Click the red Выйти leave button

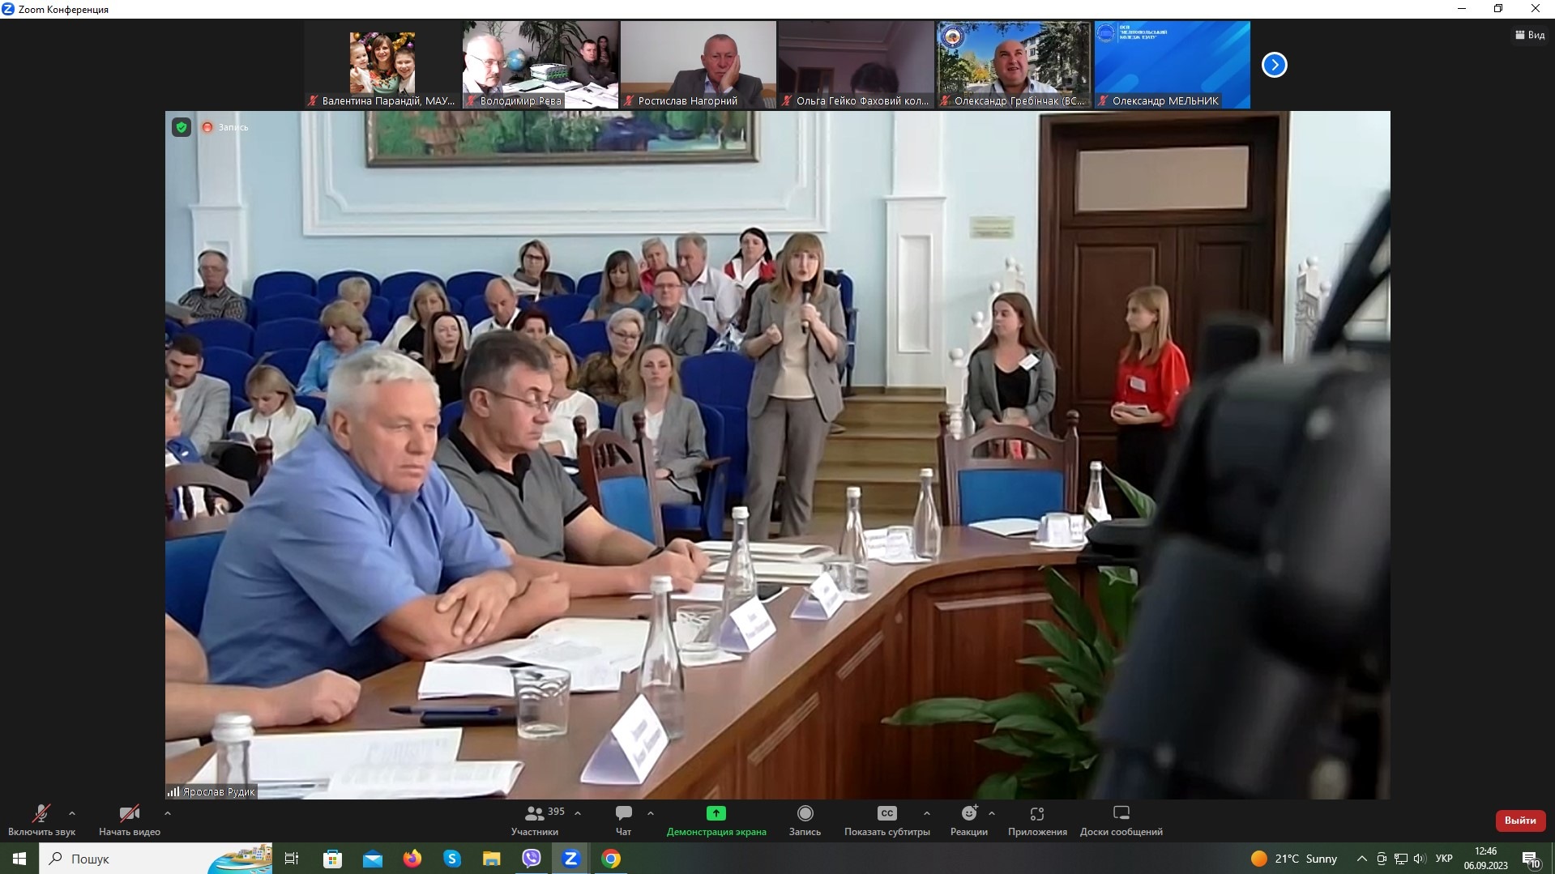[1519, 821]
